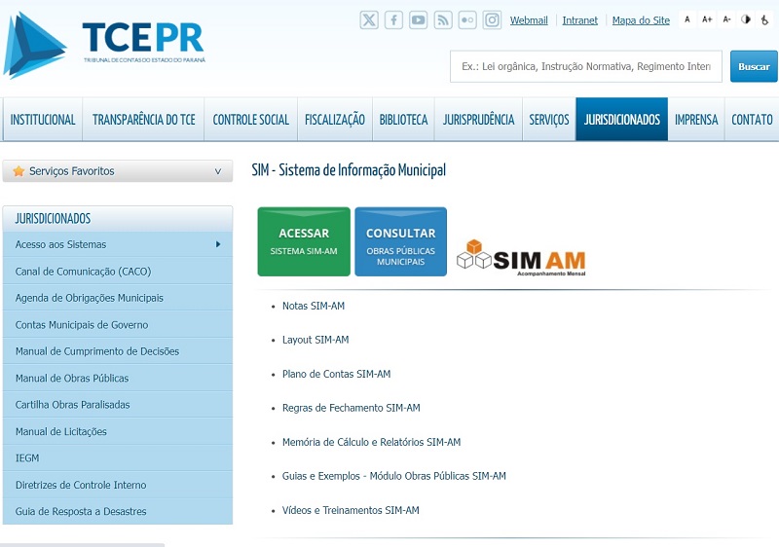Open the Facebook social icon

pos(394,20)
